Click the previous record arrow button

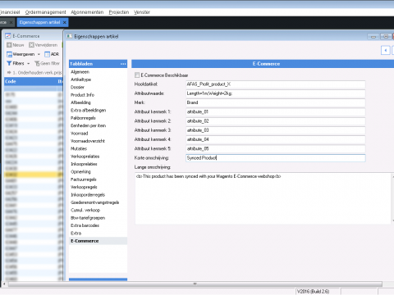[386, 50]
